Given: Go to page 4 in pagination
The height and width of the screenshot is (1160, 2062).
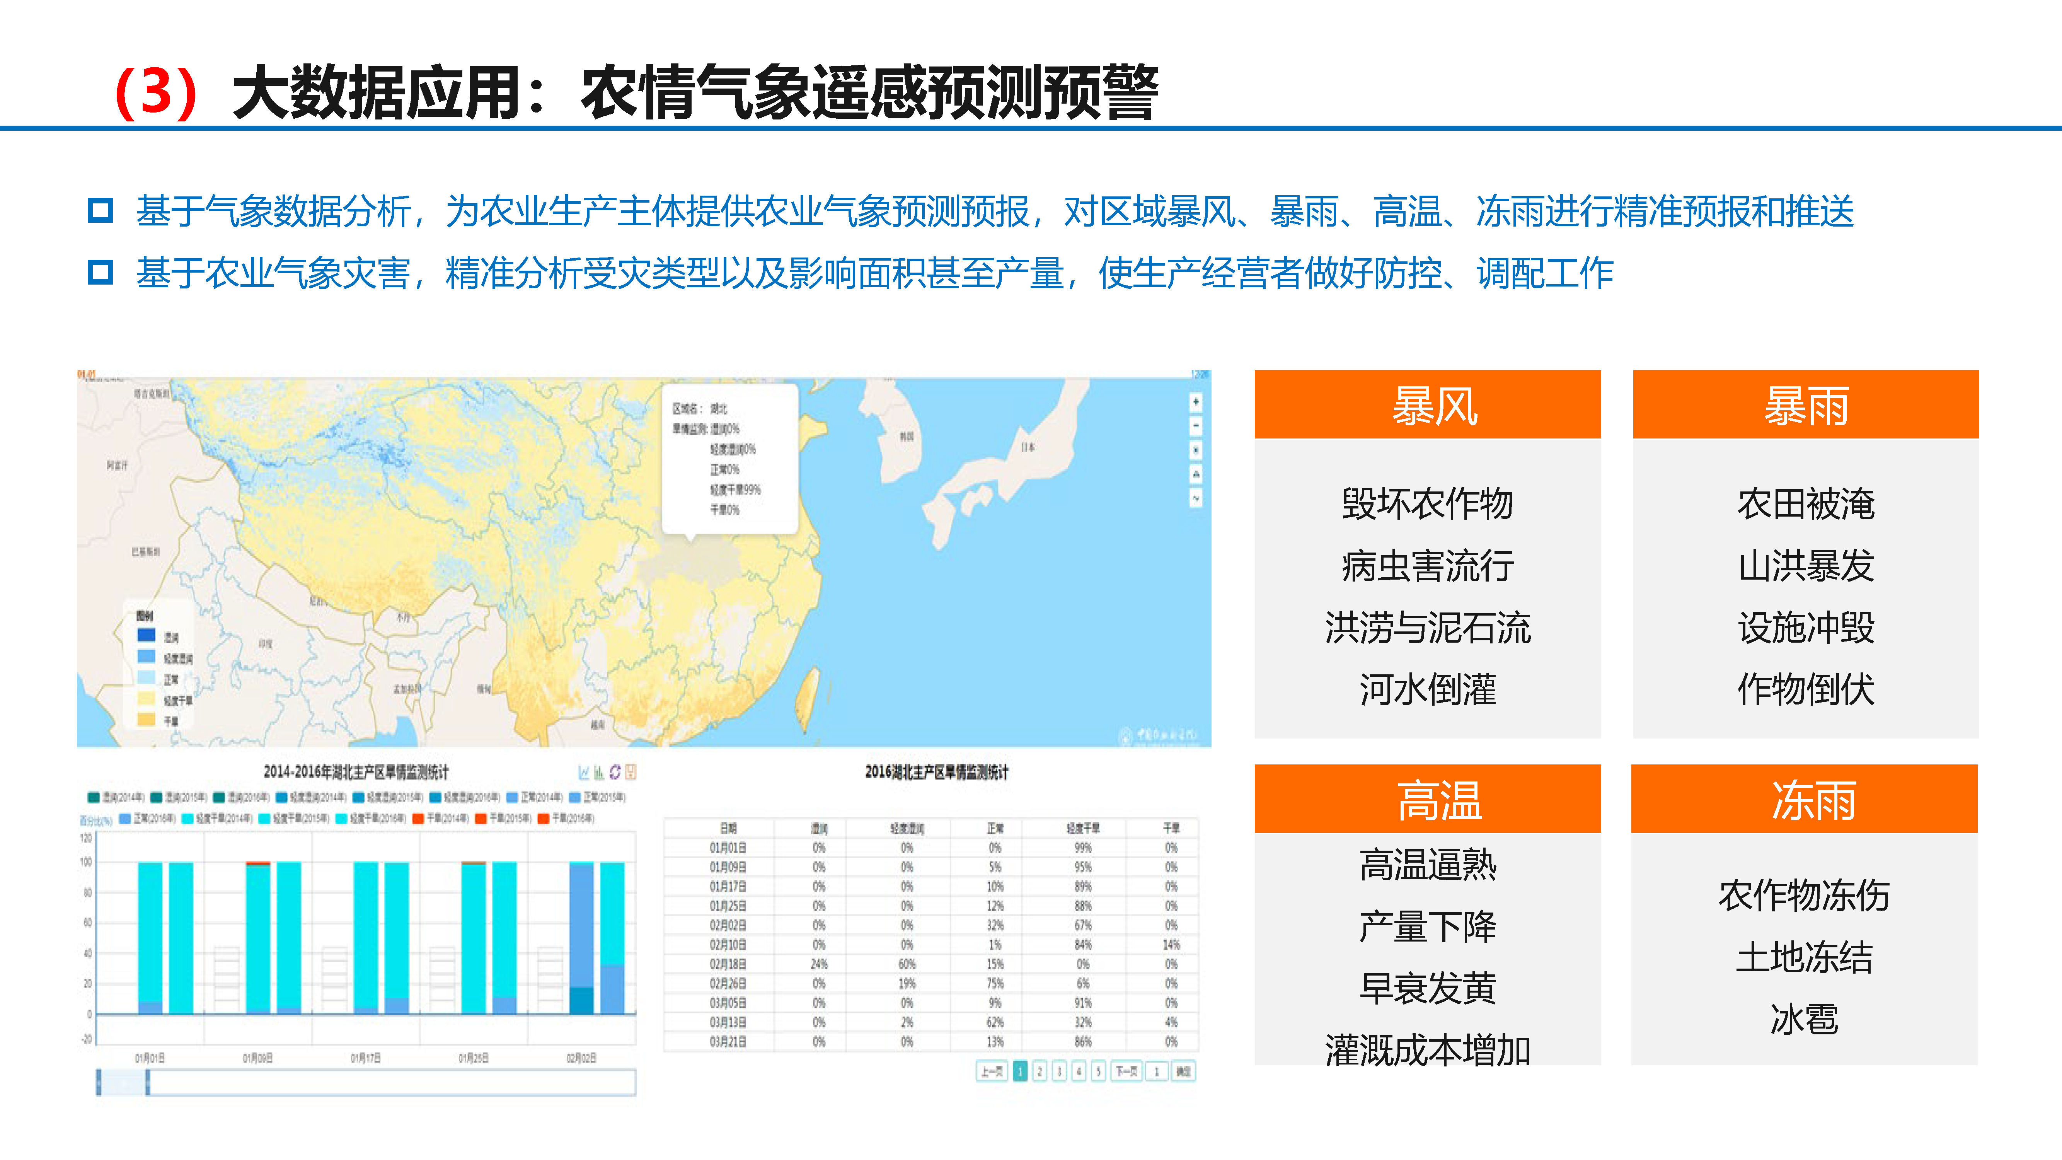Looking at the screenshot, I should pos(1079,1071).
